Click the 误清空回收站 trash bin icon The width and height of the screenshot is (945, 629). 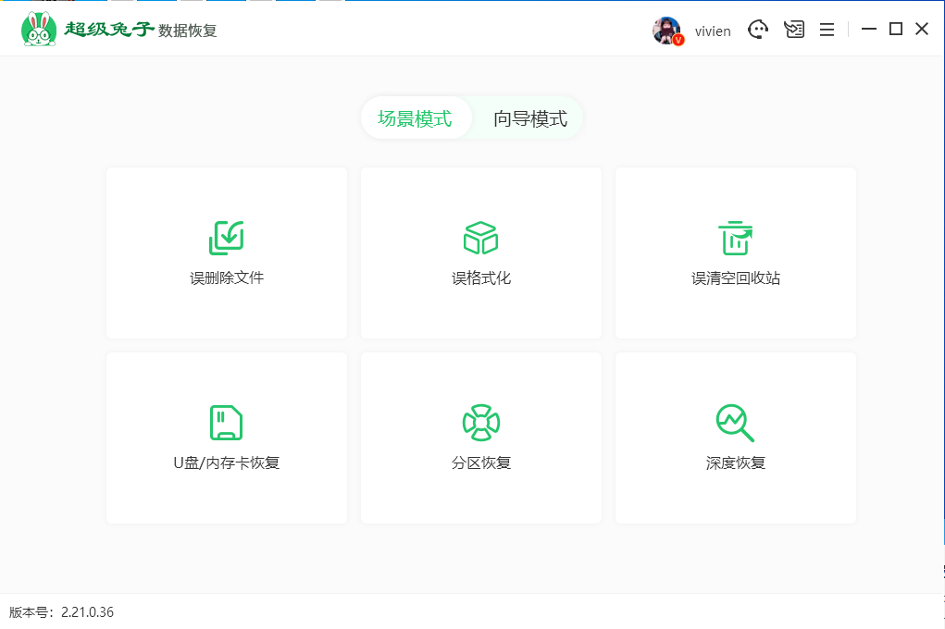pos(735,238)
